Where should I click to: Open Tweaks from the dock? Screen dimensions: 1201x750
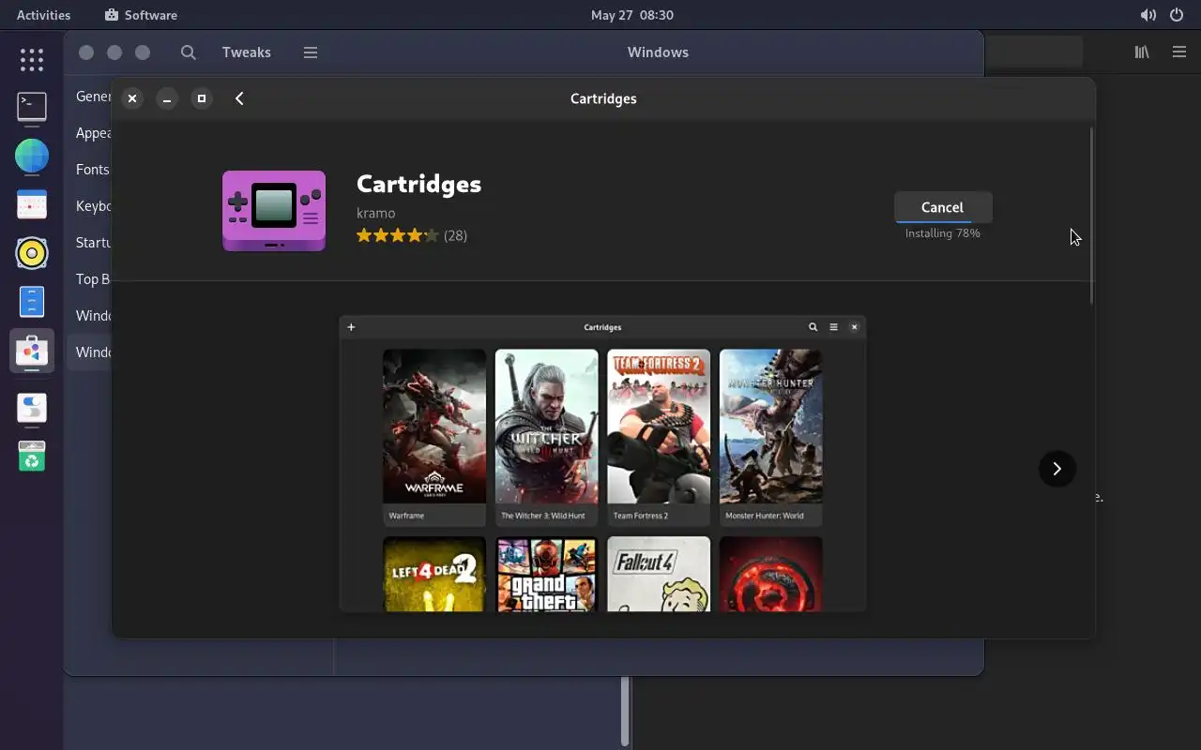click(32, 409)
